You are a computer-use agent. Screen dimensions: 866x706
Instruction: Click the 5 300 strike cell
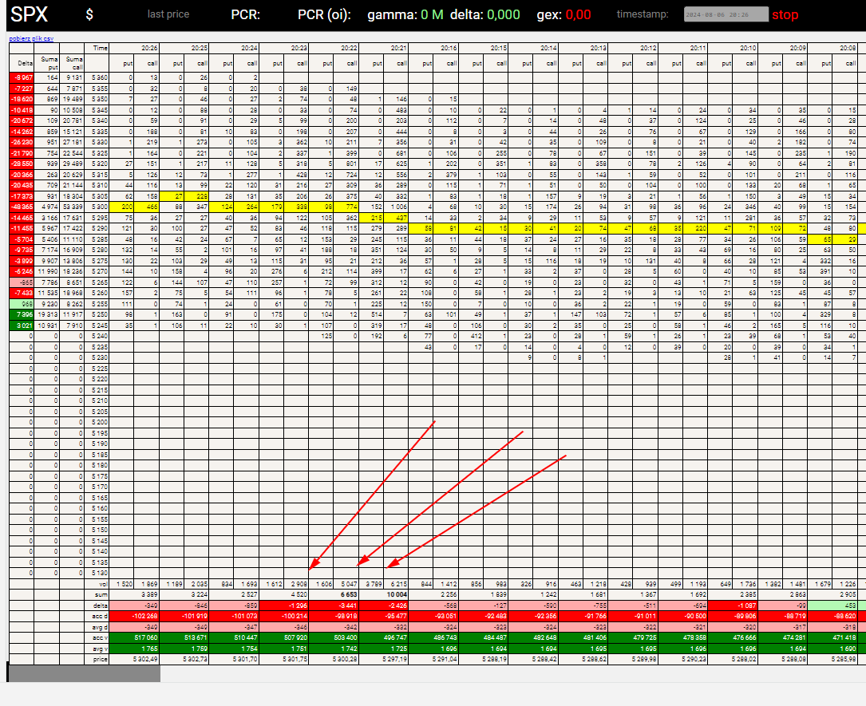pyautogui.click(x=97, y=207)
